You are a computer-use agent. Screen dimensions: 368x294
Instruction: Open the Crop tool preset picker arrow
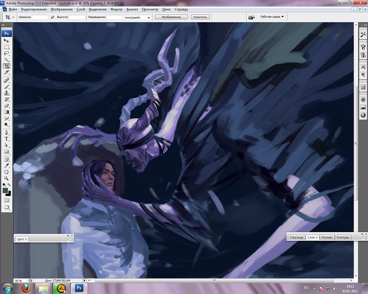point(13,17)
